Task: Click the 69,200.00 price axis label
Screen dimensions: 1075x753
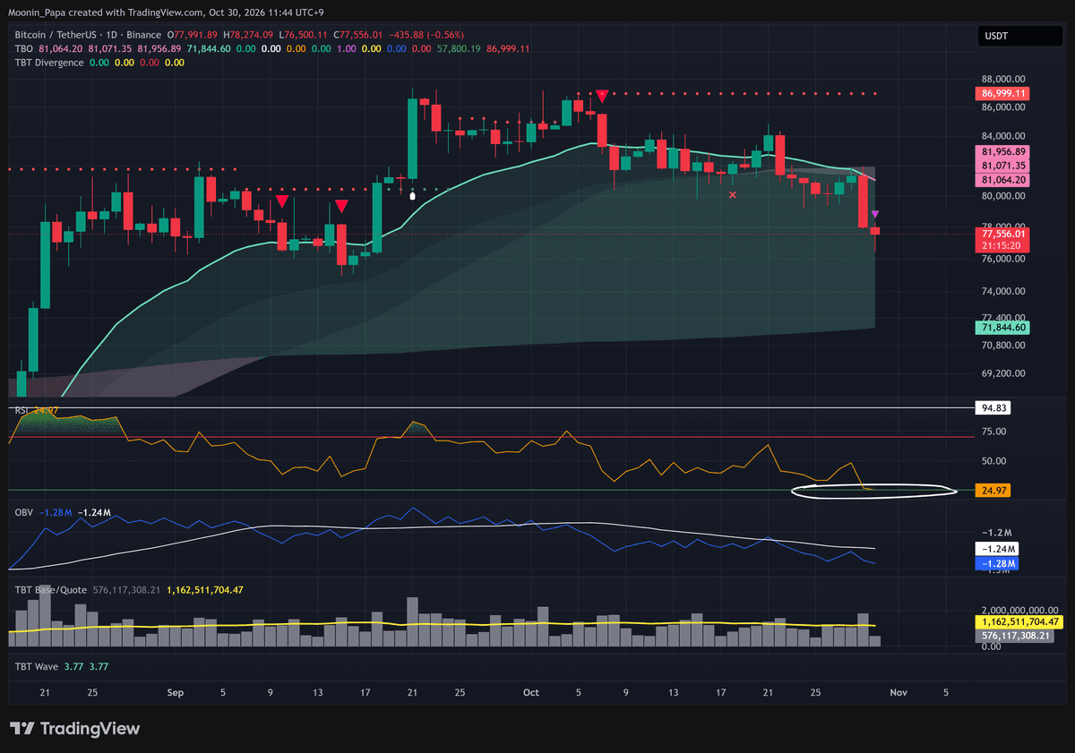Action: pos(1005,373)
